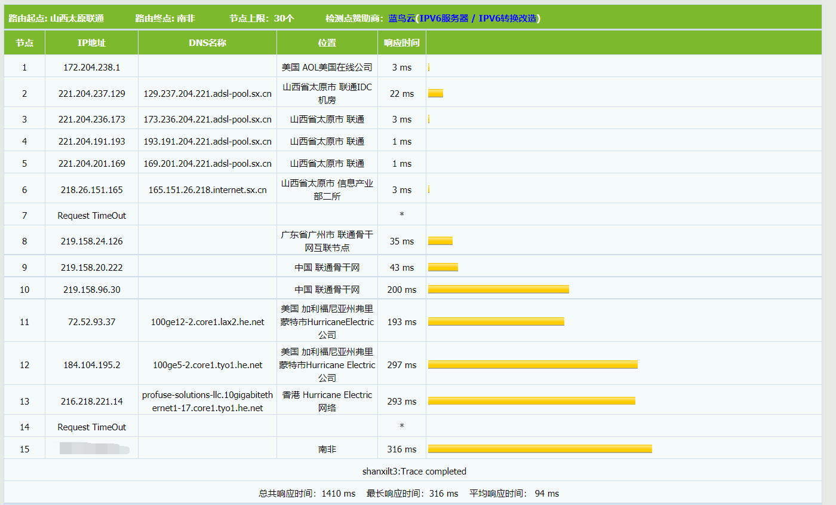Click location 美国 AOL美国在线公司
836x505 pixels.
(327, 68)
